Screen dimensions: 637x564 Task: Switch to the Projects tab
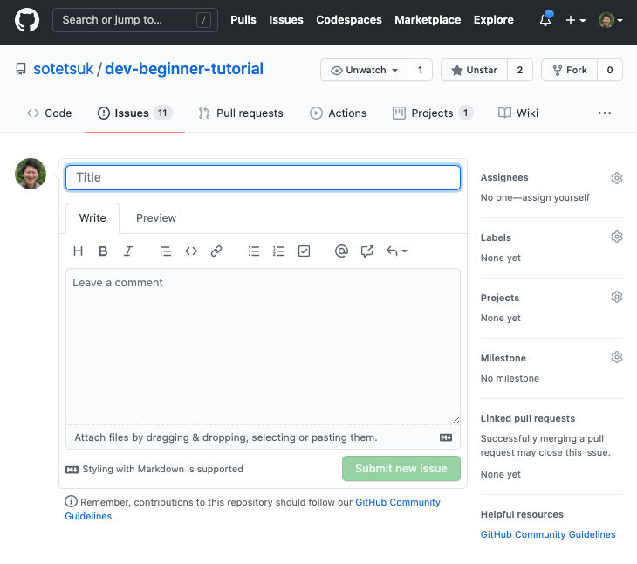pos(433,113)
